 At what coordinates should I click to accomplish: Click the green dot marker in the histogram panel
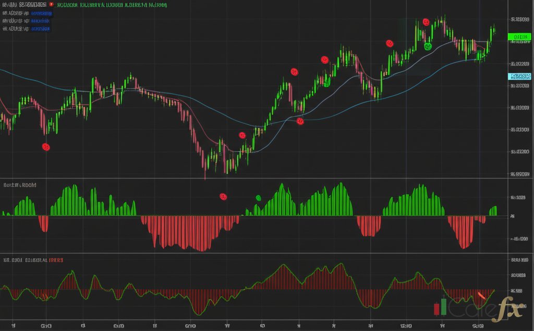[x=259, y=198]
